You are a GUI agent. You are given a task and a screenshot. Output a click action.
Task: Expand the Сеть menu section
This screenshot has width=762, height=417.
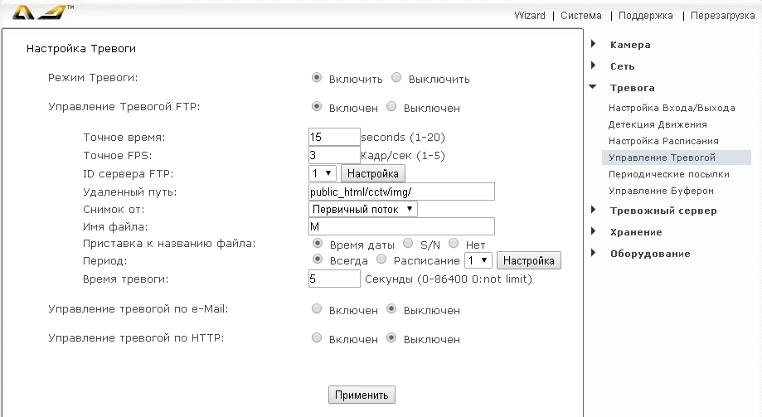click(622, 66)
